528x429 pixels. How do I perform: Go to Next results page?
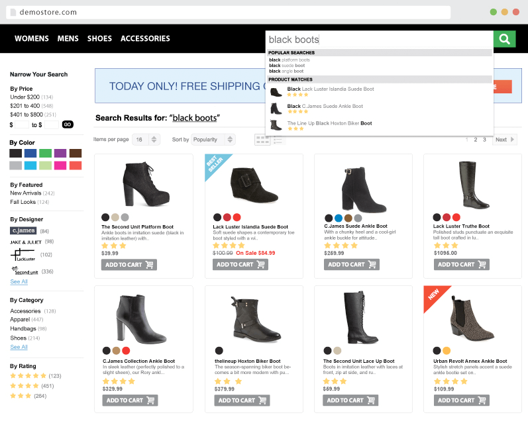pos(504,140)
